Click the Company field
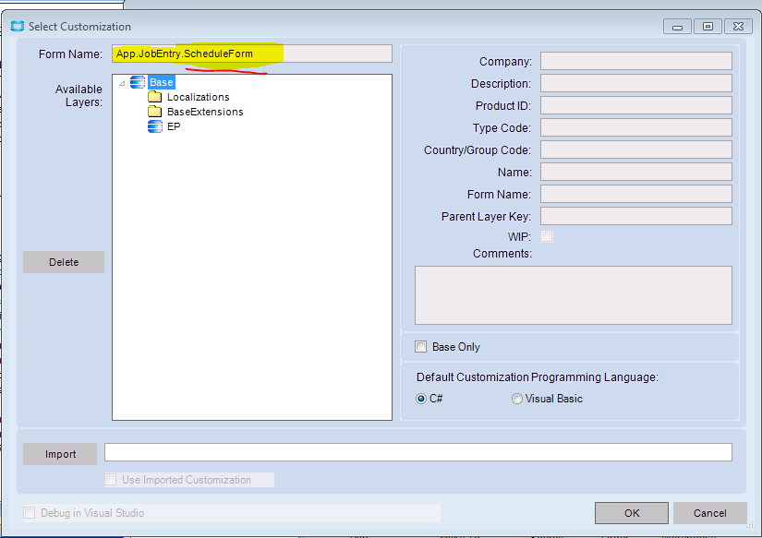The width and height of the screenshot is (762, 538). click(636, 61)
